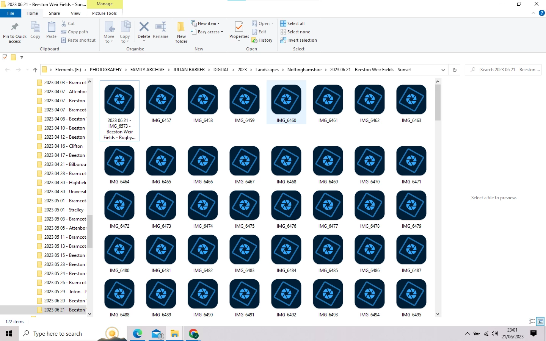Create a New folder from ribbon

coord(181,32)
